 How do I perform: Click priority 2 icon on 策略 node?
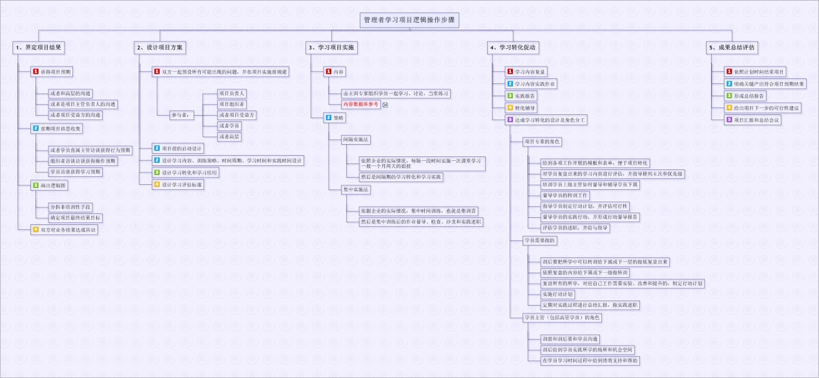pos(329,118)
